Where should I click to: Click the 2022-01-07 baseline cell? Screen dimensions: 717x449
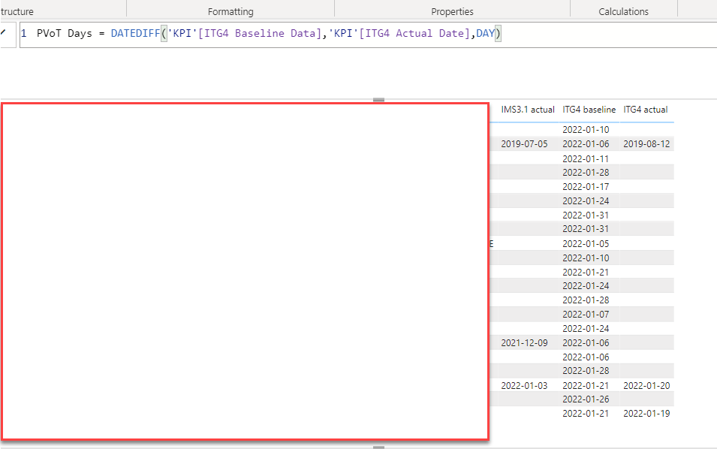(586, 314)
